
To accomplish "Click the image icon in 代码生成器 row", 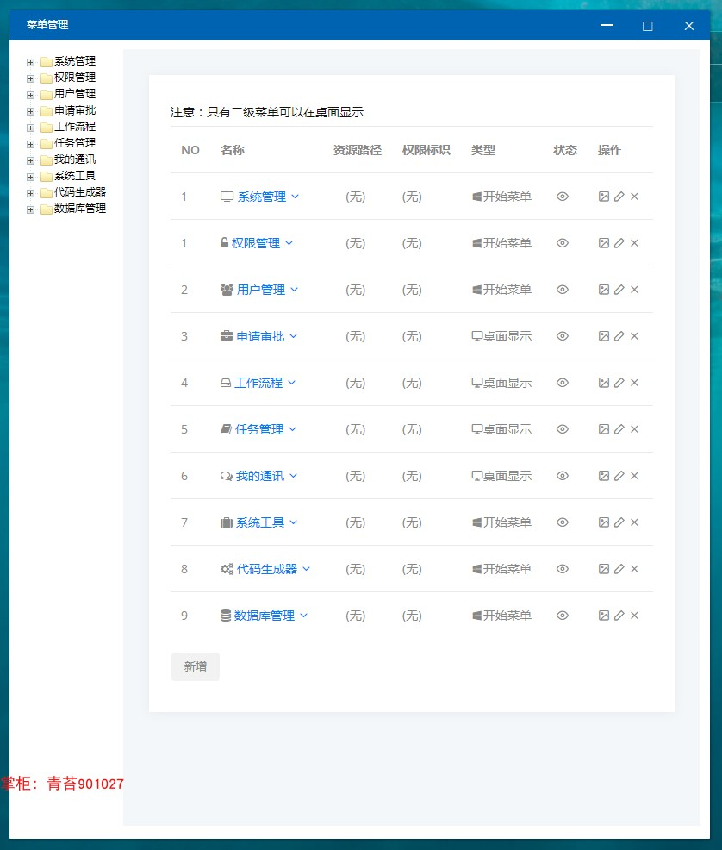I will (603, 569).
